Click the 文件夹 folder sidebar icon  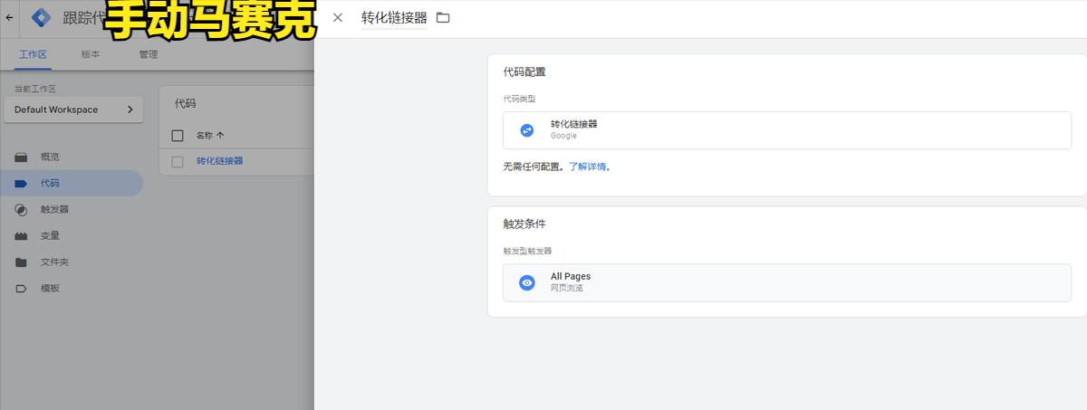coord(21,262)
